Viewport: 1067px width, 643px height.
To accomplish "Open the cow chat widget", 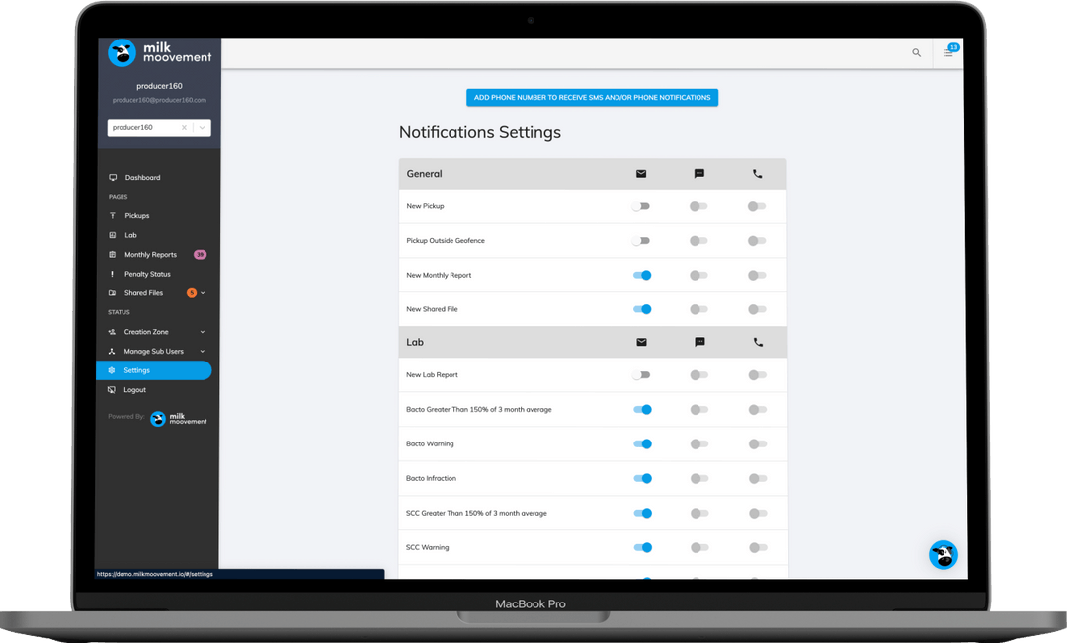I will pyautogui.click(x=944, y=555).
